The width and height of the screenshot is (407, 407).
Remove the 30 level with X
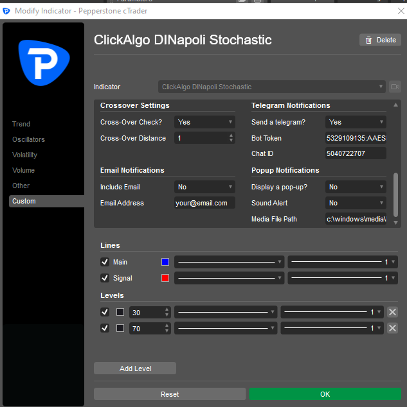[x=392, y=312]
